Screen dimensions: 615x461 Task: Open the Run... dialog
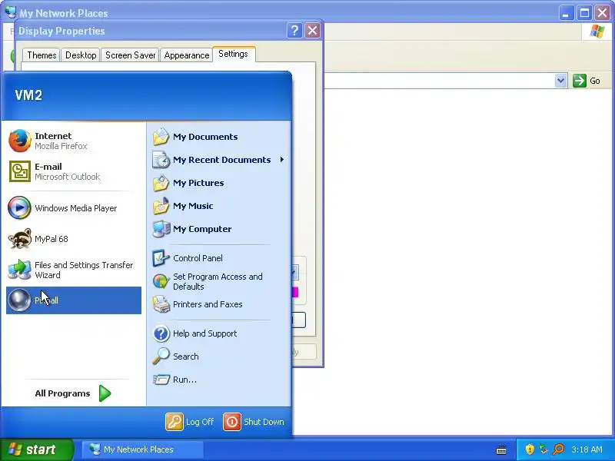[219, 380]
